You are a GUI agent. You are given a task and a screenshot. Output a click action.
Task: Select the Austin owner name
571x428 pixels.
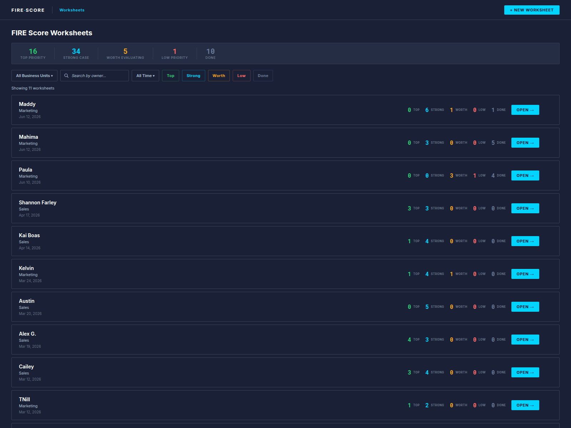(x=27, y=301)
